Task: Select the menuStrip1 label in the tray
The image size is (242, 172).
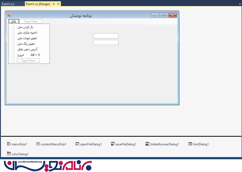Action: point(19,144)
